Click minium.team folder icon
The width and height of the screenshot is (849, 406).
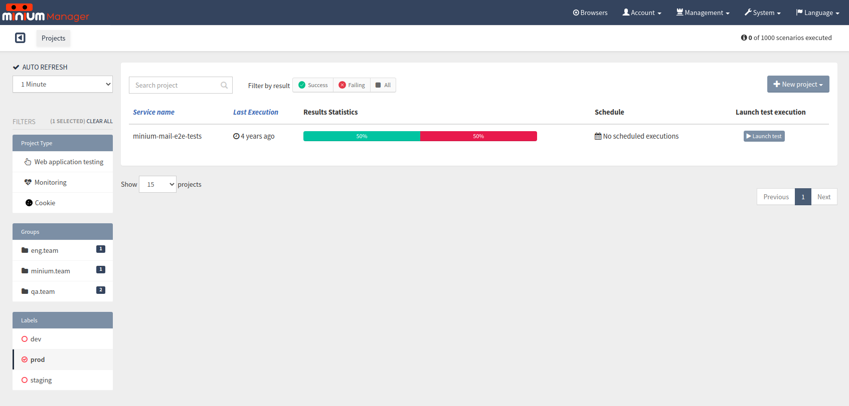click(x=25, y=271)
